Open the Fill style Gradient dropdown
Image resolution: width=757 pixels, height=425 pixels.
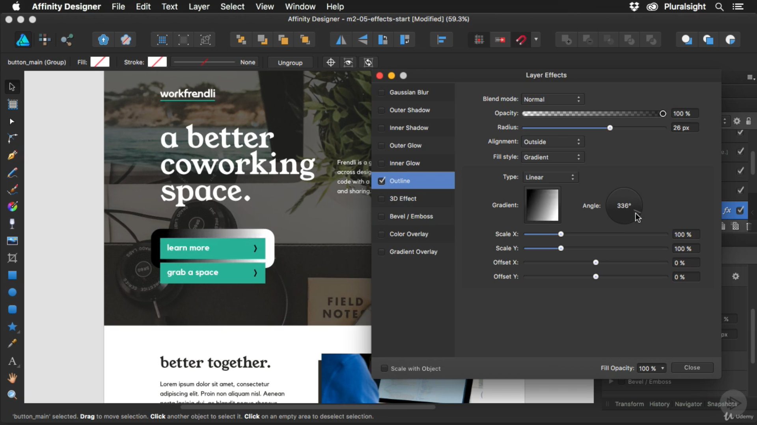point(553,157)
